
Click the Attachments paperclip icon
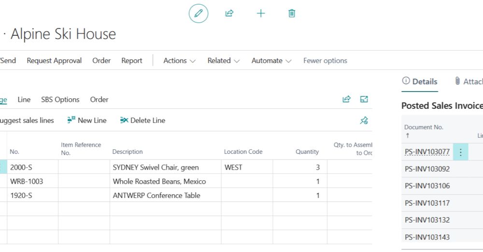click(457, 81)
